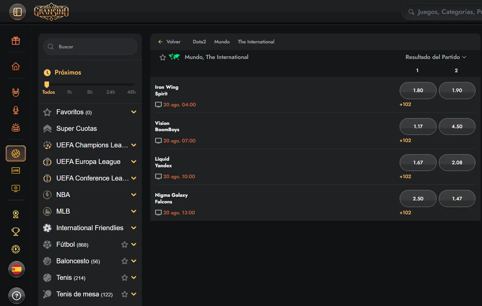The height and width of the screenshot is (306, 482).
Task: Click the Próximos clock icon
Action: click(47, 73)
